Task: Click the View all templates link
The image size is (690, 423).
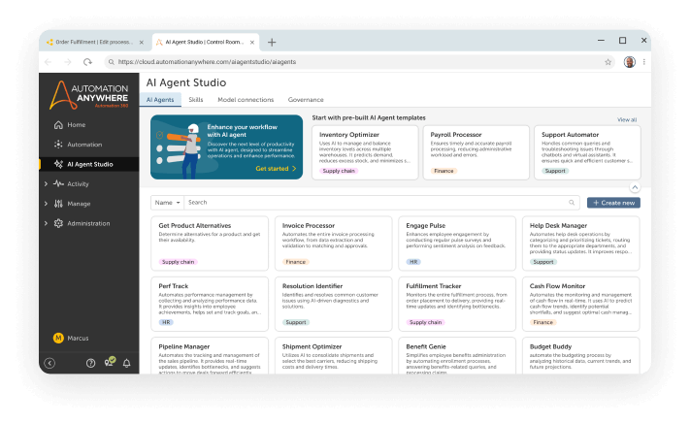Action: pyautogui.click(x=627, y=119)
